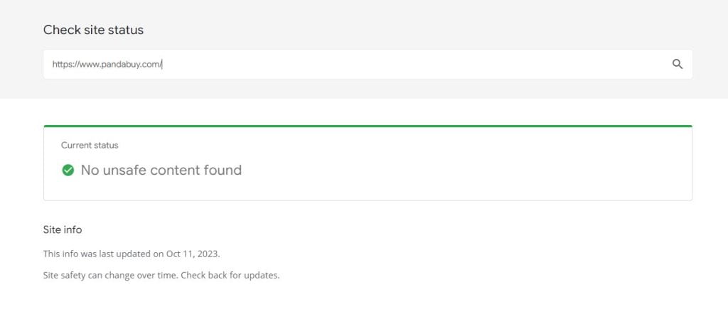Viewport: 728px width, 309px height.
Task: Click the magnifying glass search icon
Action: point(677,64)
